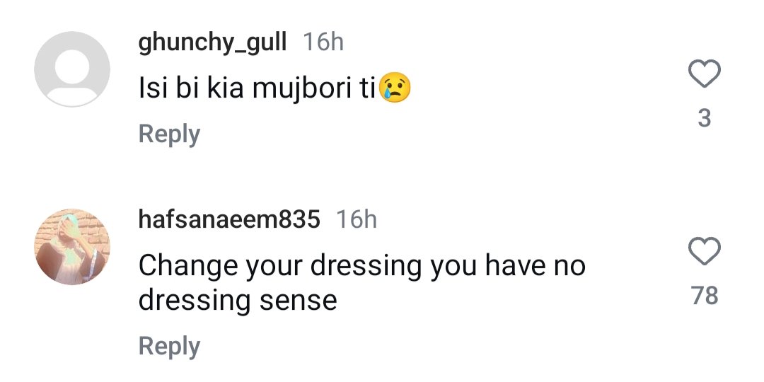
Task: Click the "dressing sense" second line
Action: point(238,300)
